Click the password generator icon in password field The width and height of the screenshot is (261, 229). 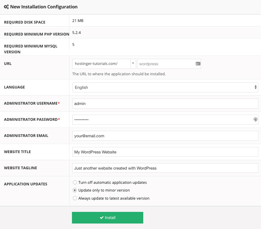point(255,120)
